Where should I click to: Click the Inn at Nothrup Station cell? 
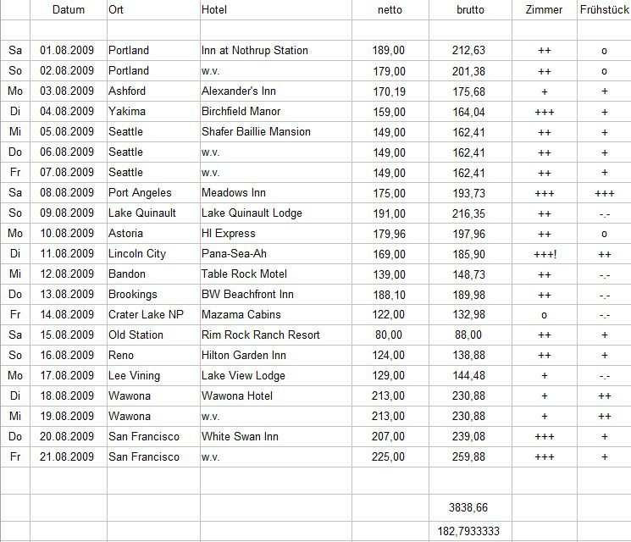click(255, 51)
